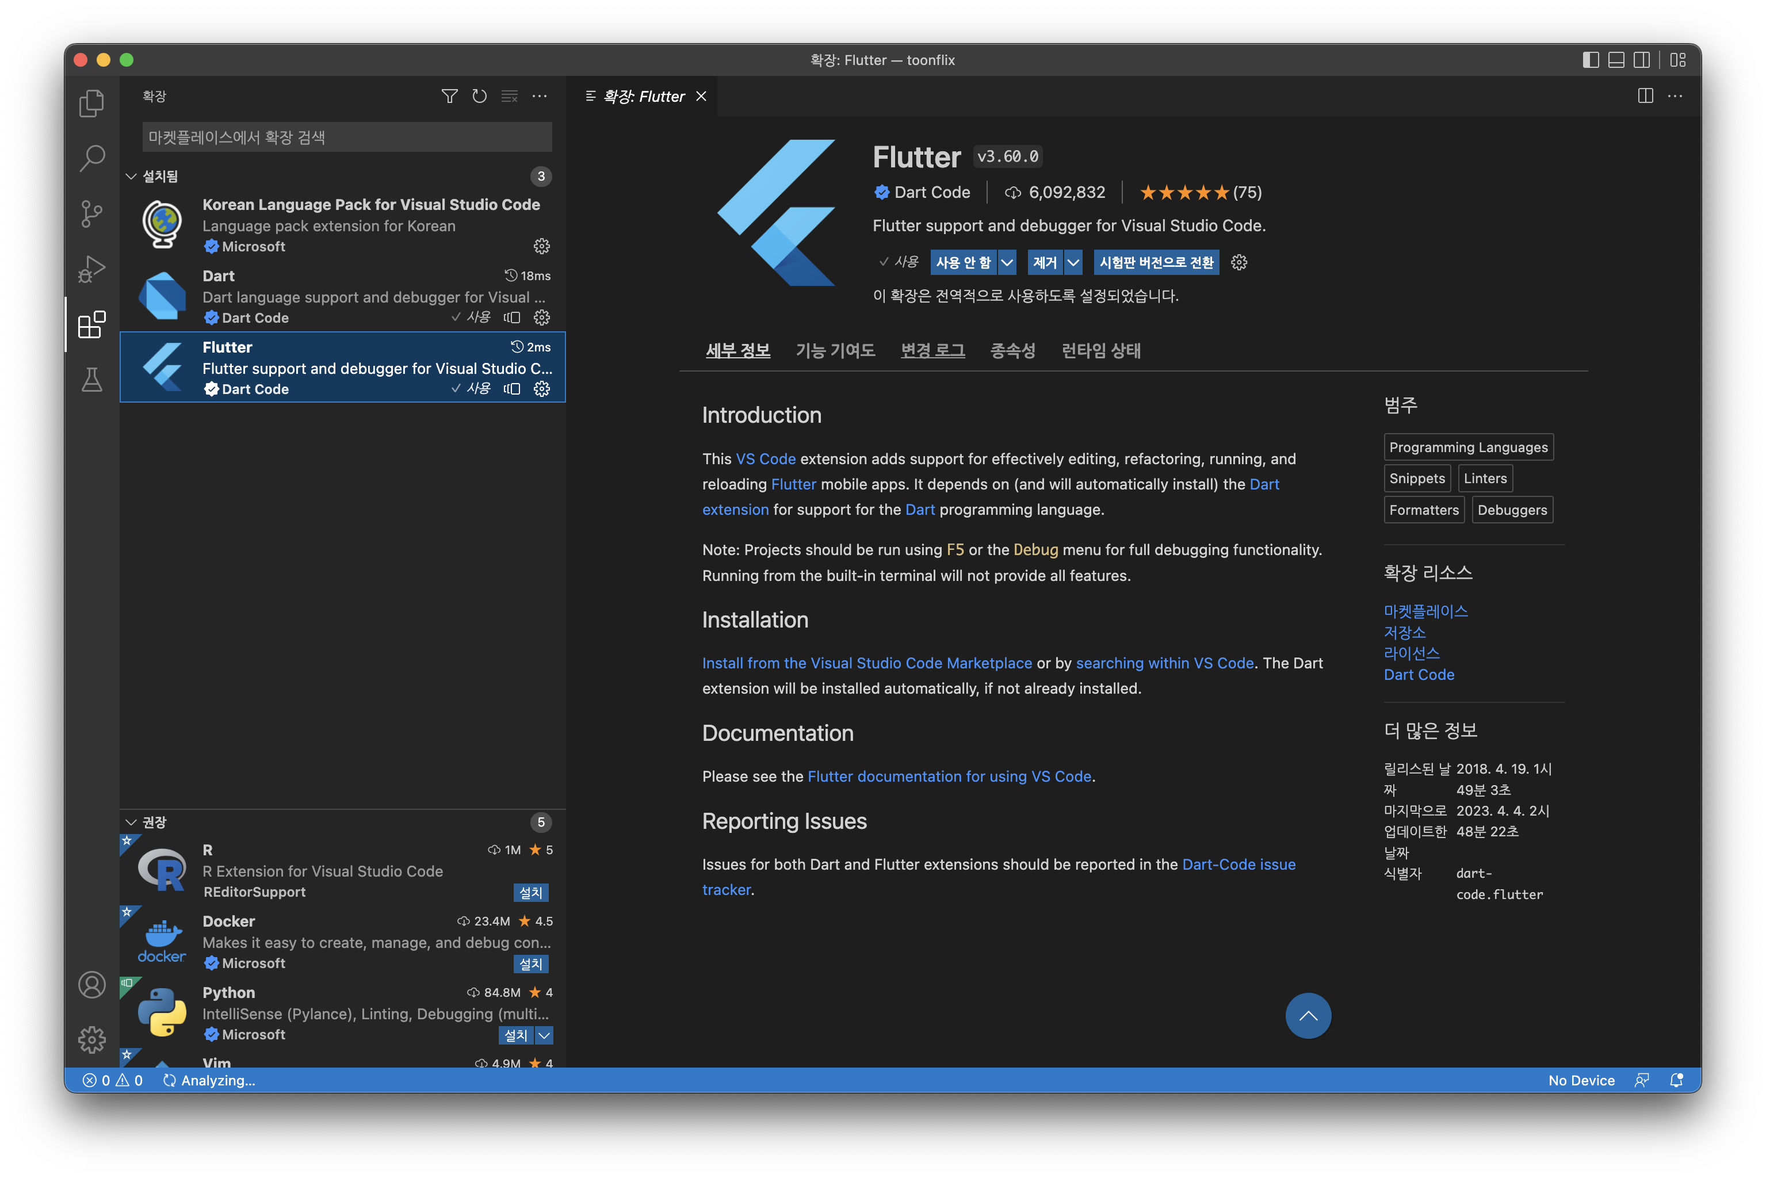
Task: Switch to 종속성 tab
Action: (x=1012, y=351)
